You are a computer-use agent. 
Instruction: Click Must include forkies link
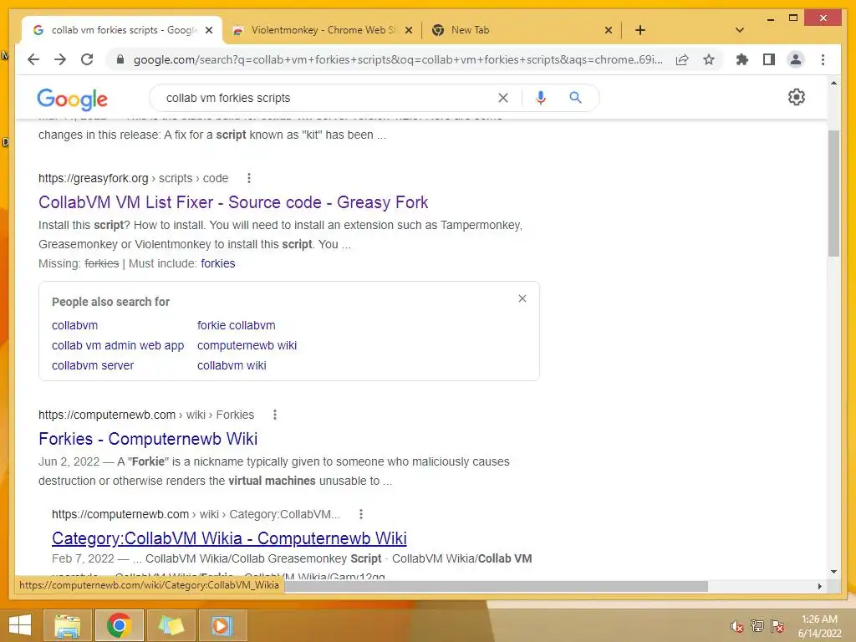point(218,263)
